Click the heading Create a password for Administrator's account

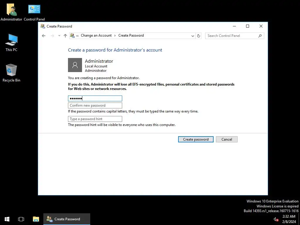pos(115,50)
